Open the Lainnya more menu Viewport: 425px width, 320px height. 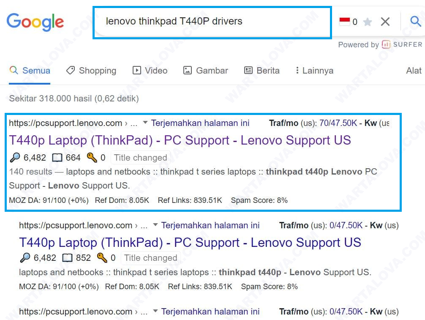[x=315, y=71]
